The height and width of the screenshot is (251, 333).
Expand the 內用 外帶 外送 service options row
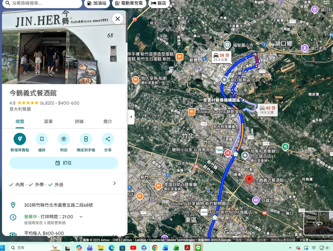pyautogui.click(x=64, y=184)
